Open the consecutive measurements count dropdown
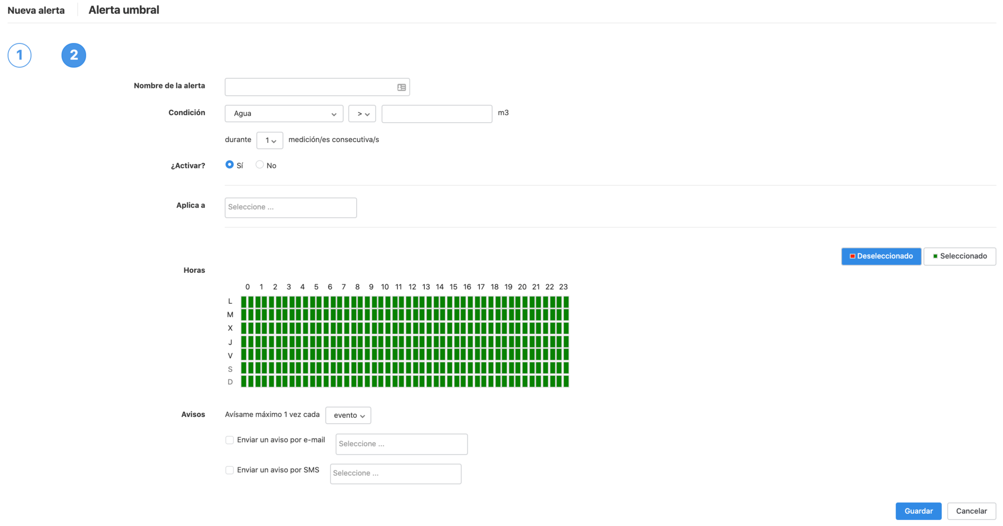Image resolution: width=1003 pixels, height=526 pixels. tap(269, 140)
